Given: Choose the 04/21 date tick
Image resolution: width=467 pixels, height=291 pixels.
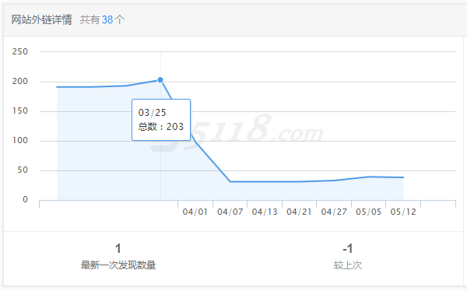Looking at the screenshot, I should click(299, 212).
